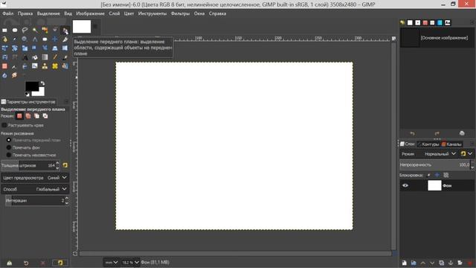
Task: Increase Толщина штрихов stepper value
Action: point(57,164)
